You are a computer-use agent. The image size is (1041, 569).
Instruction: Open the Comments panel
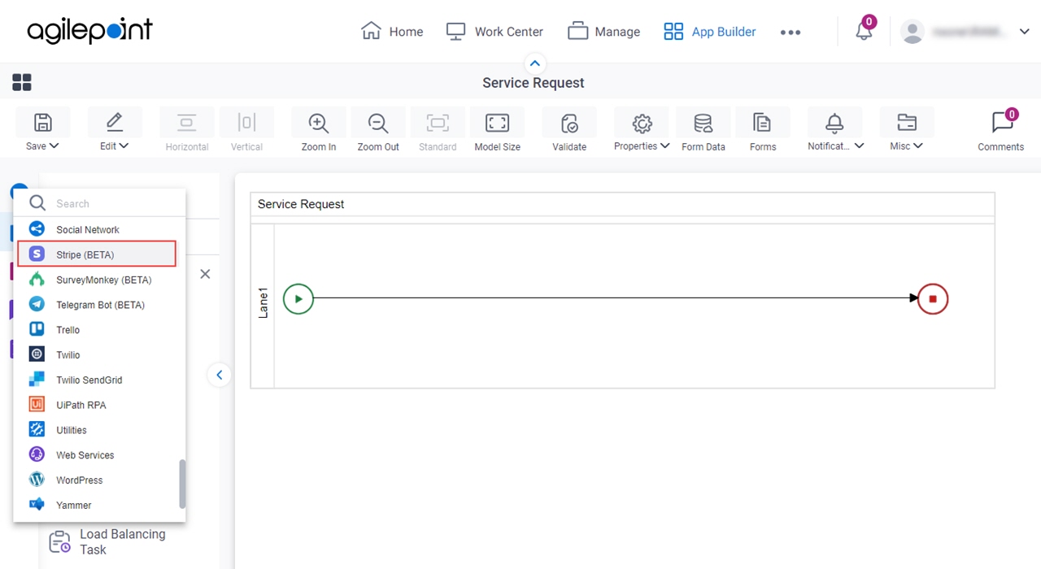pyautogui.click(x=1001, y=130)
